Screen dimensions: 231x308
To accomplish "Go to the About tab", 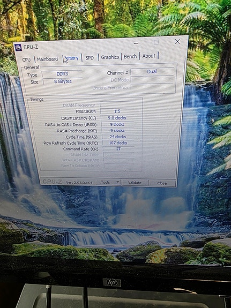I will [x=149, y=56].
